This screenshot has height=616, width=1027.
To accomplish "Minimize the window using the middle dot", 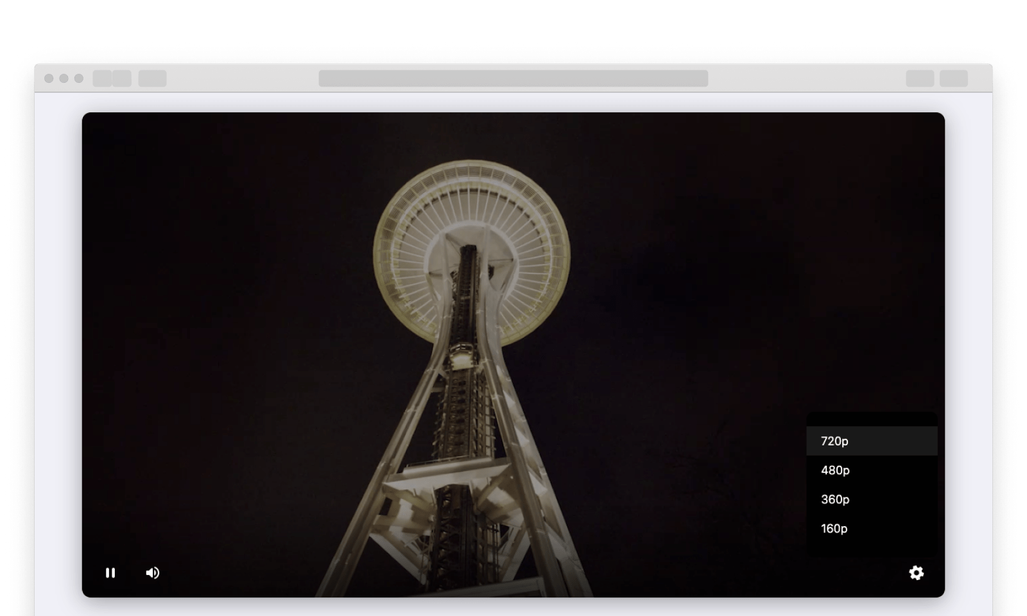I will click(64, 78).
